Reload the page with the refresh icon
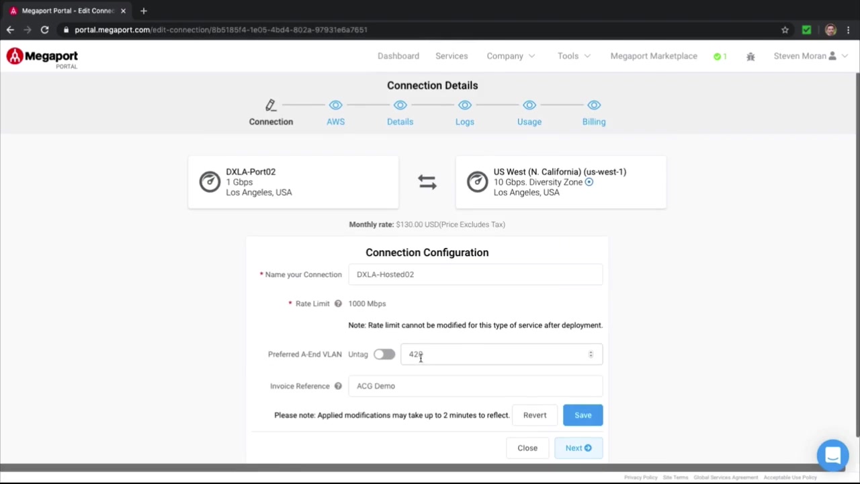 pyautogui.click(x=44, y=30)
